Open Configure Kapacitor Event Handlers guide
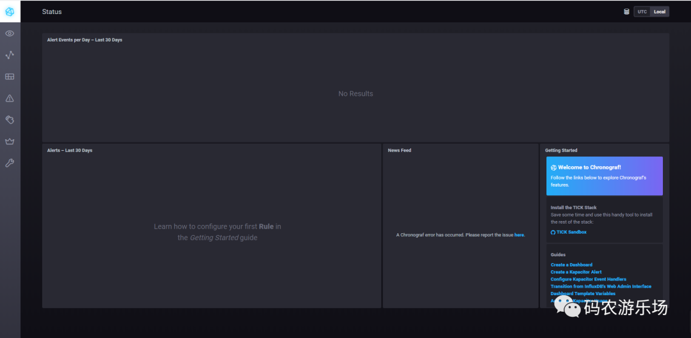The width and height of the screenshot is (691, 338). [x=589, y=279]
